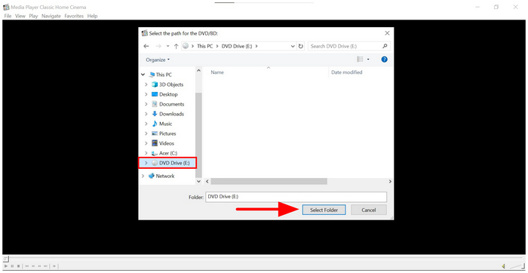528x273 pixels.
Task: Click the Select Folder button
Action: (x=324, y=210)
